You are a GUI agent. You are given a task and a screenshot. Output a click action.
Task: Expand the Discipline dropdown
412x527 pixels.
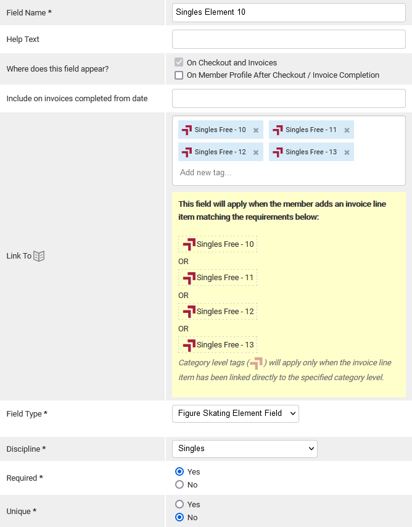[x=244, y=449]
